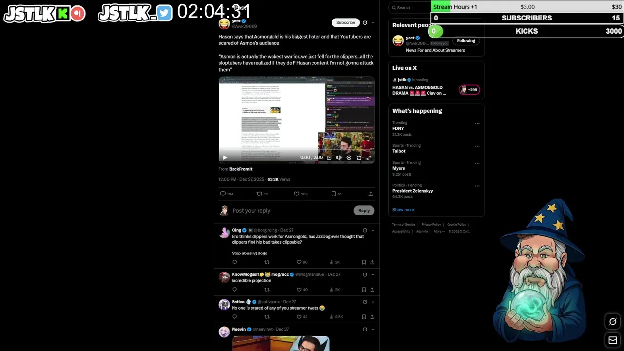Click the Reply button beside reply field
624x351 pixels.
pyautogui.click(x=364, y=210)
